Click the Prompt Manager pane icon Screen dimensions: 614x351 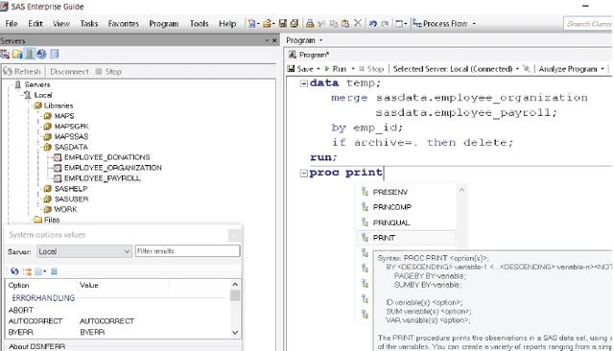point(55,54)
